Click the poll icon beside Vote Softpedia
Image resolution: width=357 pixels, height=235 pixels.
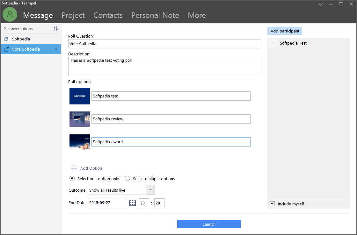(x=6, y=49)
